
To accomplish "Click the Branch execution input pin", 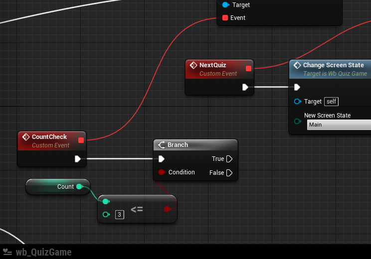I will [162, 159].
